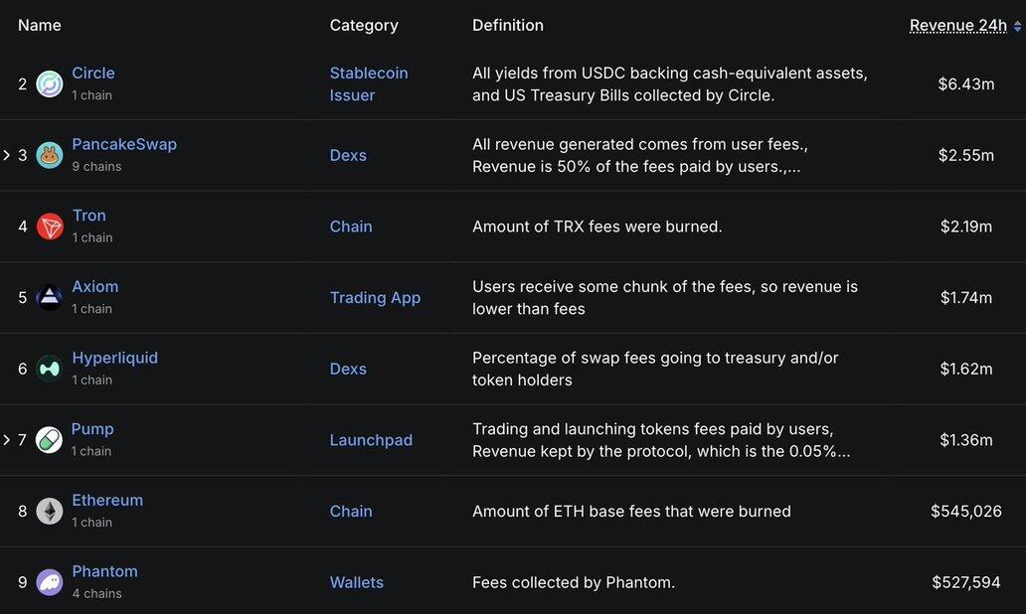Open the Trading App category link
Viewport: 1026px width, 614px height.
(x=375, y=297)
